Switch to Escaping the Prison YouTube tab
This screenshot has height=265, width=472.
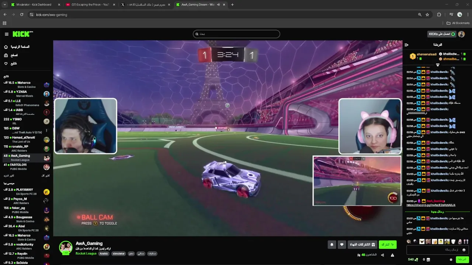point(90,4)
